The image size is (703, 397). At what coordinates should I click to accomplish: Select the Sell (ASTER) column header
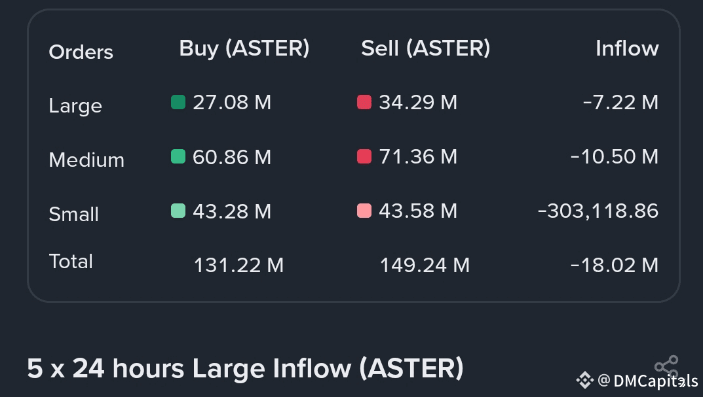pos(426,48)
